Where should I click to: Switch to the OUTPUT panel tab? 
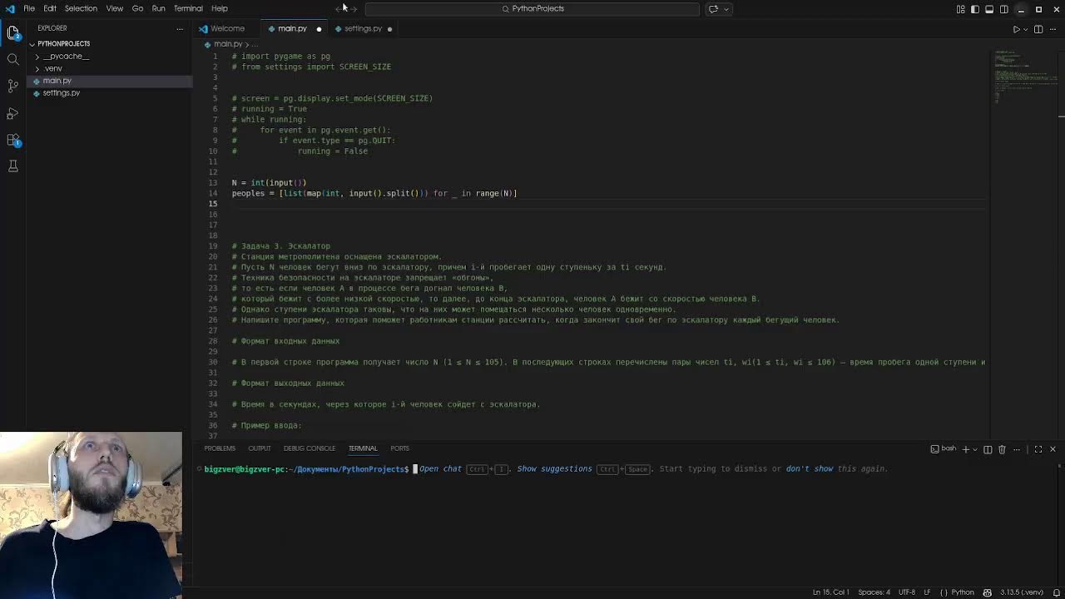260,448
